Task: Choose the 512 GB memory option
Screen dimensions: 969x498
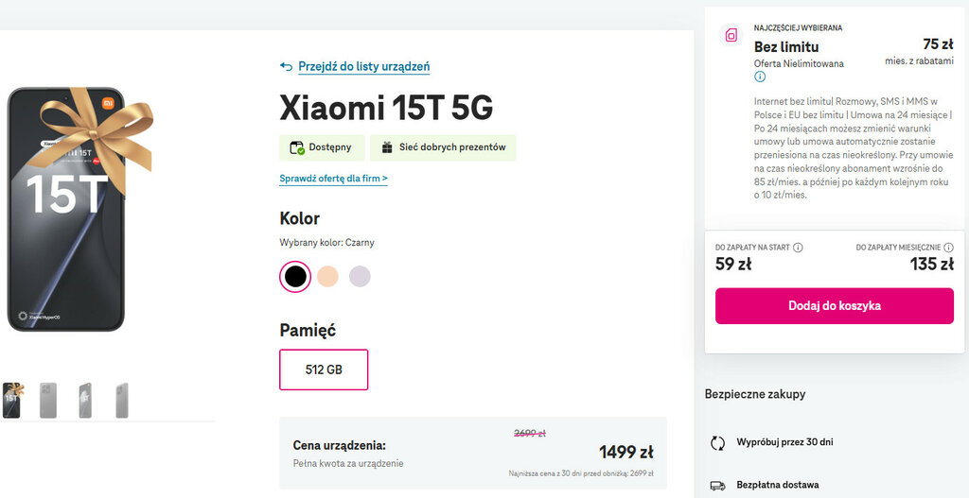Action: coord(324,369)
